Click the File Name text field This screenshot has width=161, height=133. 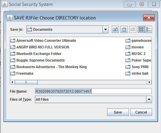click(93, 91)
